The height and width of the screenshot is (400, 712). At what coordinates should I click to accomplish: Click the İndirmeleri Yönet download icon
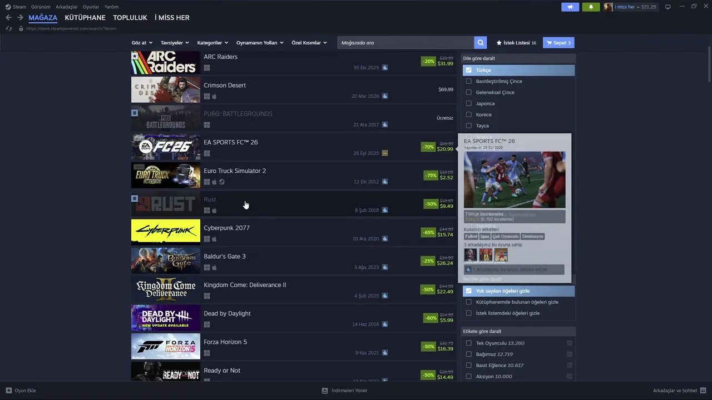[325, 391]
